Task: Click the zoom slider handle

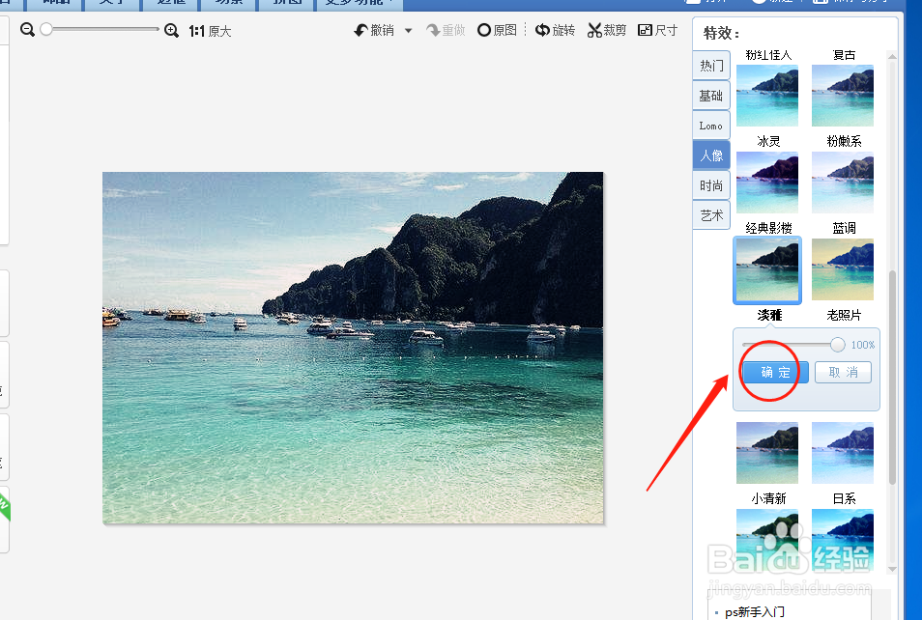Action: [46, 29]
